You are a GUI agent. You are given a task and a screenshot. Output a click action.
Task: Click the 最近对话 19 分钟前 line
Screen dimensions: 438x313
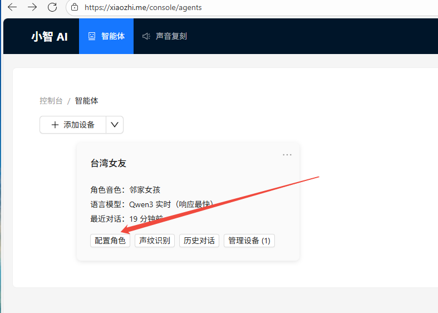coord(126,219)
